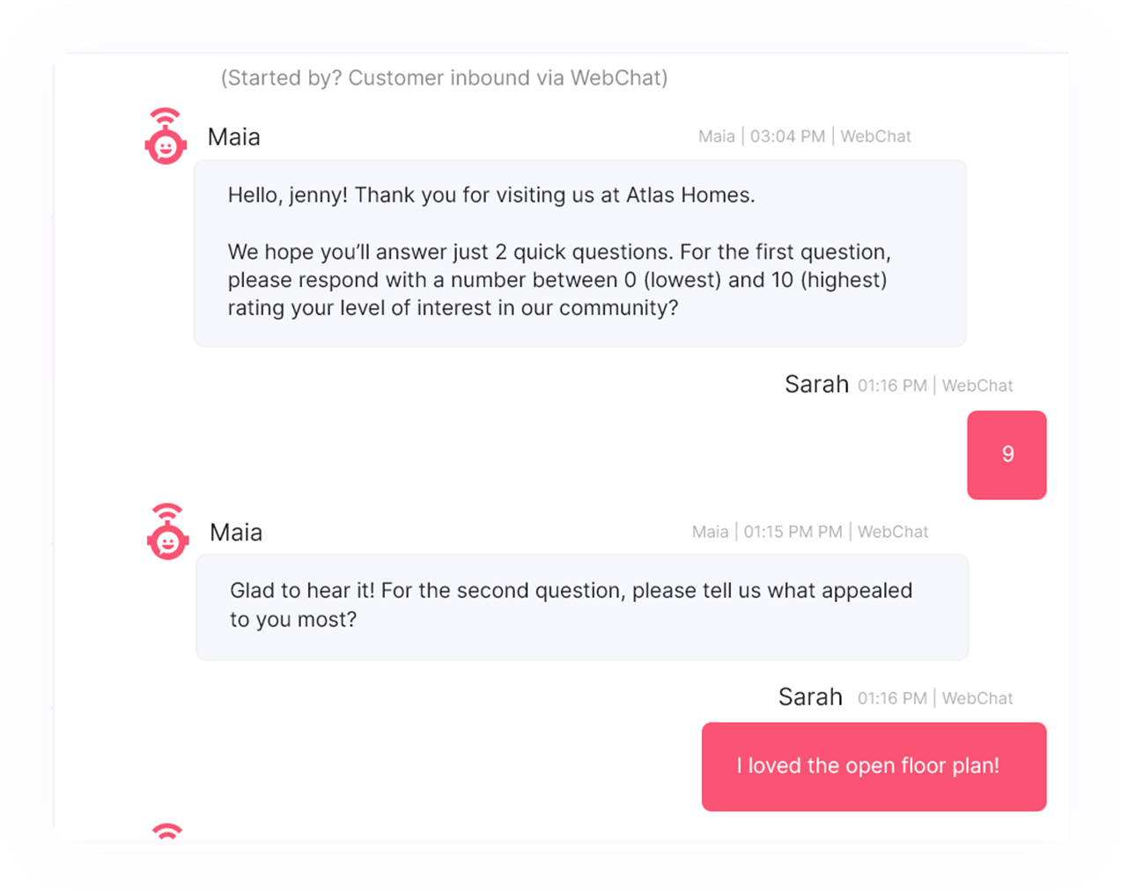Click the 'We hope you'll answer' line

tap(559, 252)
